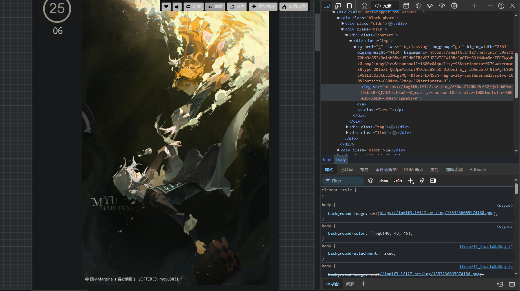Screen dimensions: 520x291
Task: Open the first <style> source link
Action: pyautogui.click(x=504, y=206)
